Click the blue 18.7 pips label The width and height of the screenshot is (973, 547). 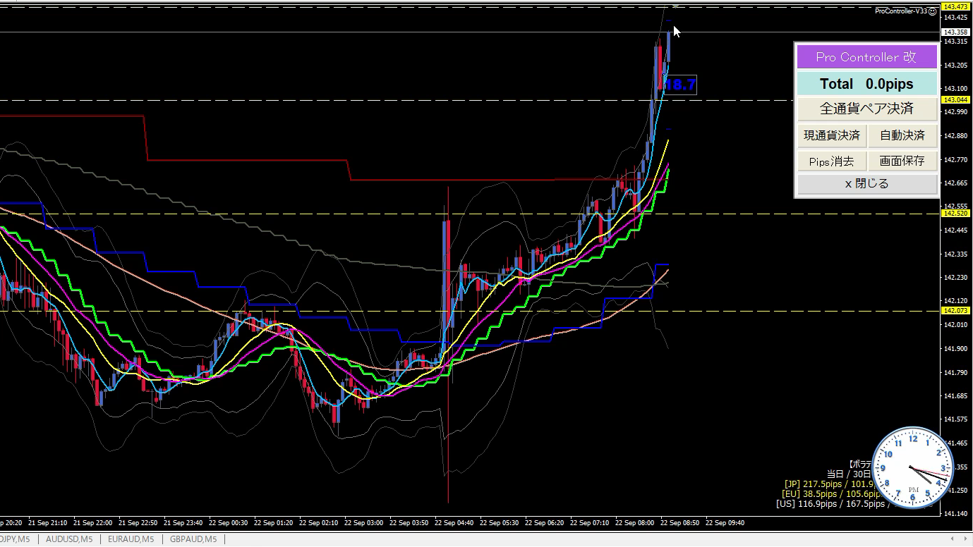point(680,85)
